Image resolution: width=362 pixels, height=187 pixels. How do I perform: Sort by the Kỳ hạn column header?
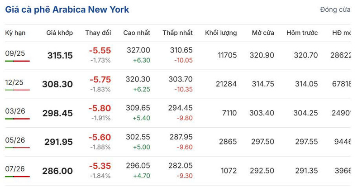point(15,33)
